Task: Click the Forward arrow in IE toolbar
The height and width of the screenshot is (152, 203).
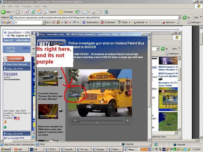Action: pyautogui.click(x=18, y=12)
